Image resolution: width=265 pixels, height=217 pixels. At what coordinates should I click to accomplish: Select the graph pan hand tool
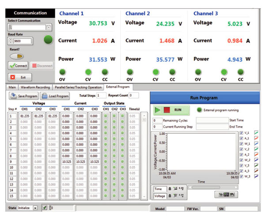pos(232,194)
